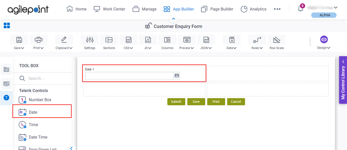347x150 pixels.
Task: Open the Date 1 calendar picker icon
Action: 177,76
